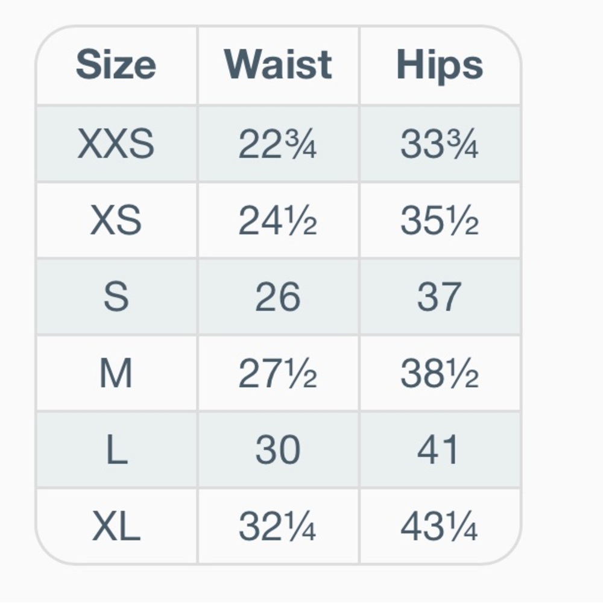Select the L size cell

pyautogui.click(x=116, y=450)
